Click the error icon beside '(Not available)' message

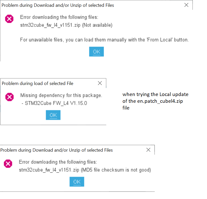click(9, 19)
